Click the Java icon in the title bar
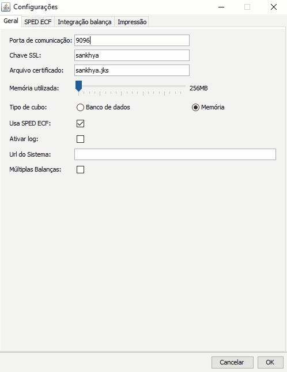The width and height of the screenshot is (287, 372). 6,7
